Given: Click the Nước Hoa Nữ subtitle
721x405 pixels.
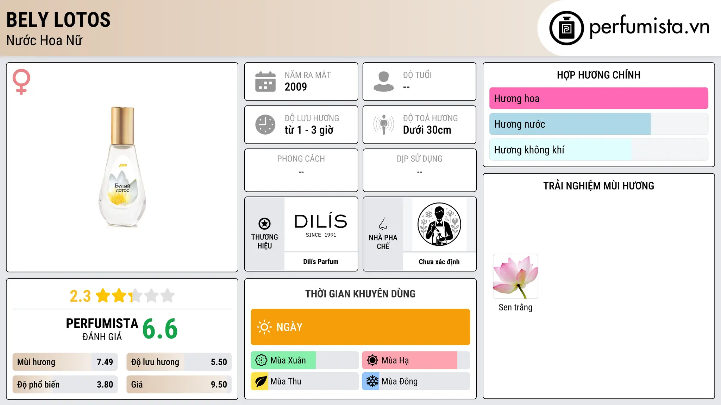Looking at the screenshot, I should coord(44,41).
